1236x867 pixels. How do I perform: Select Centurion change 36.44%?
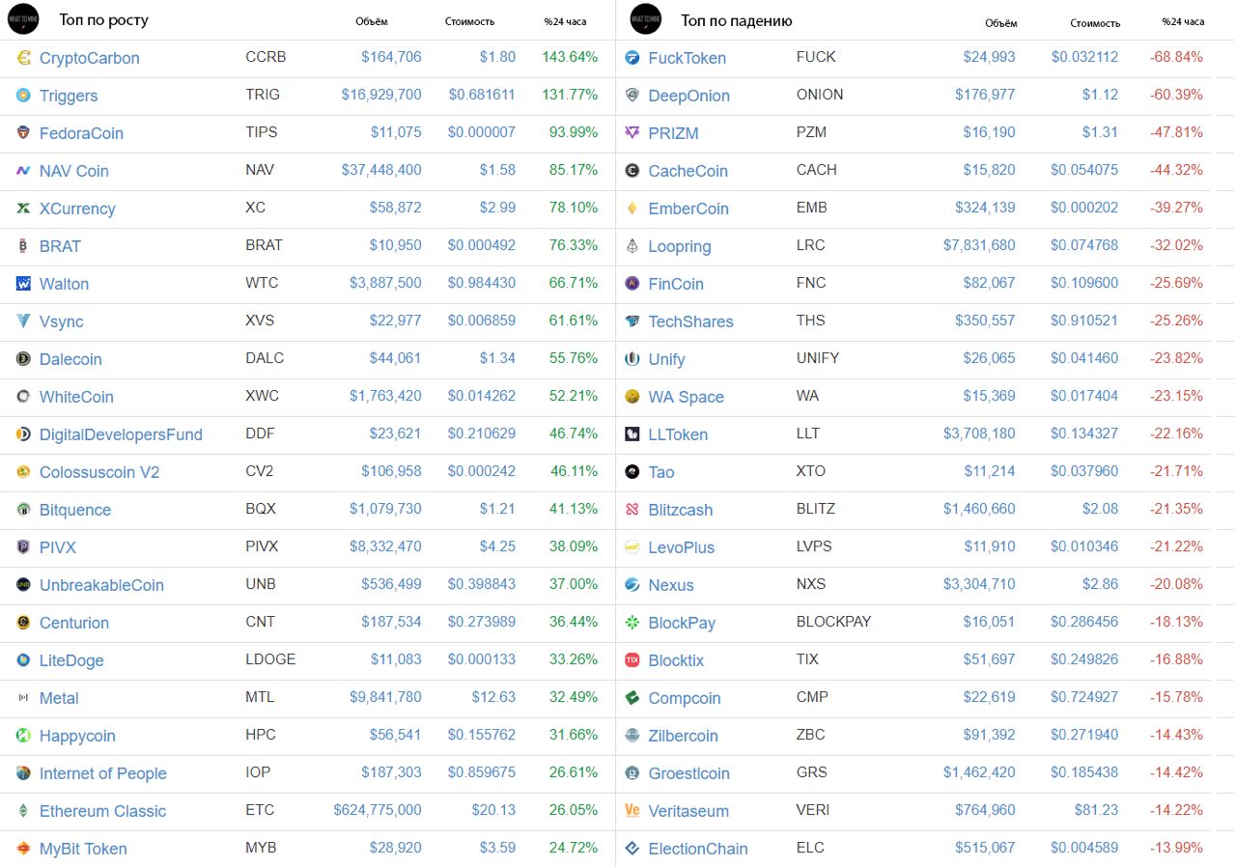click(574, 622)
